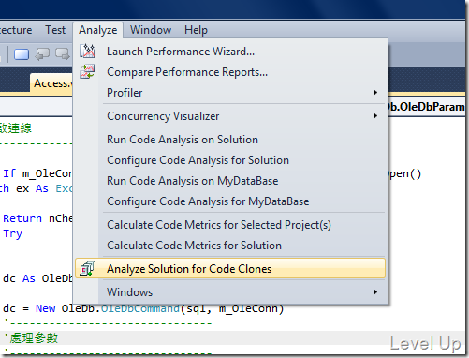Select Analyze Solution for Code Clones
Image resolution: width=469 pixels, height=358 pixels.
click(x=231, y=268)
